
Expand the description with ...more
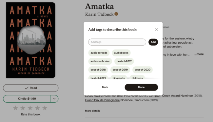tap(199, 54)
